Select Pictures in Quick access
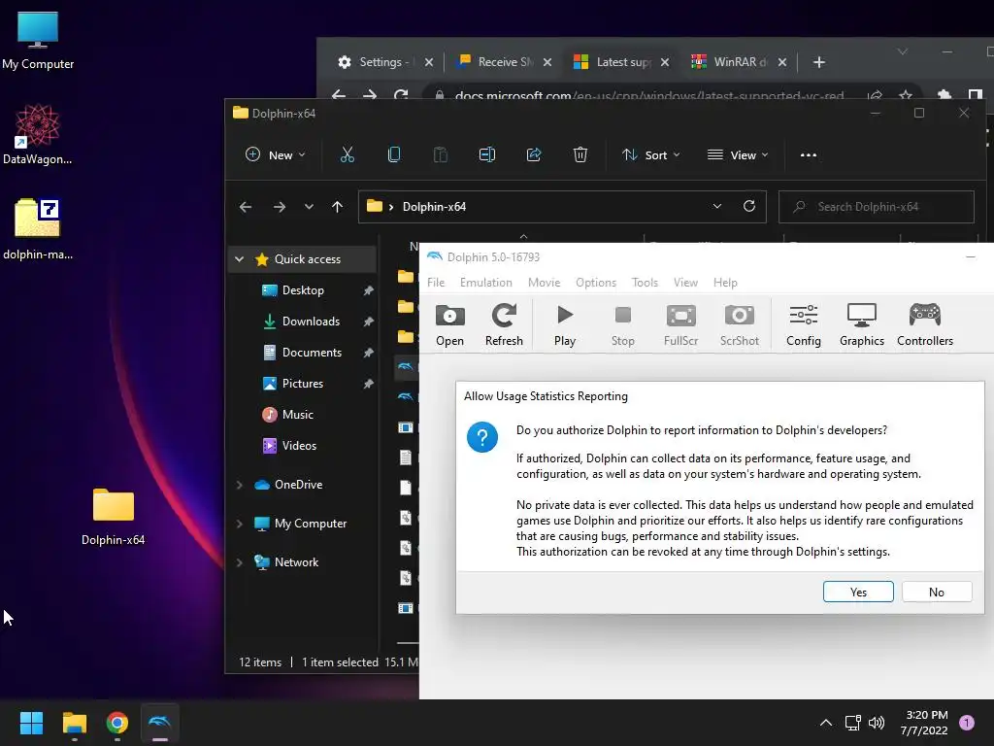 [303, 383]
